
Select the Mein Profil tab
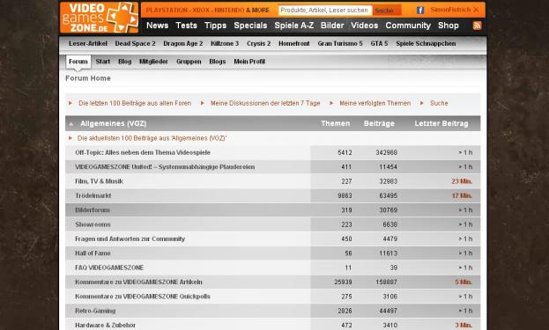tap(249, 62)
